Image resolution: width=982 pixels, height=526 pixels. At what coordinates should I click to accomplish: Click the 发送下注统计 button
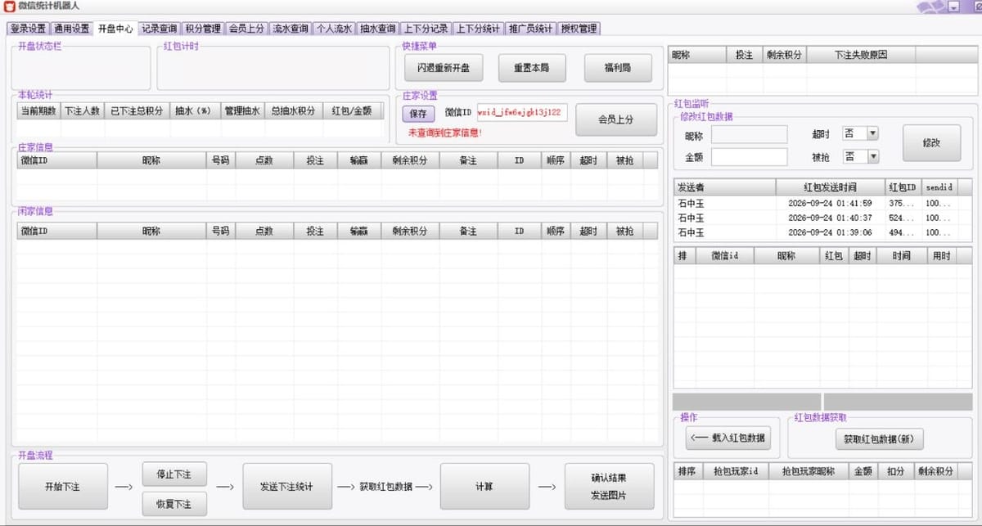(287, 486)
